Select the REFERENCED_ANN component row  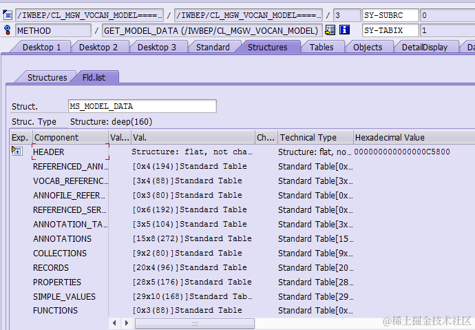tap(70, 166)
